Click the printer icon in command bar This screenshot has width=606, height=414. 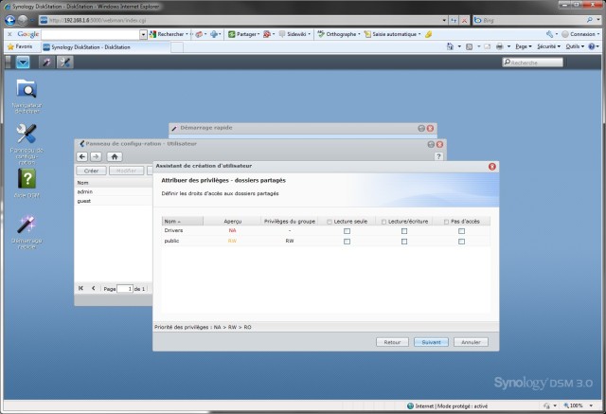(499, 46)
